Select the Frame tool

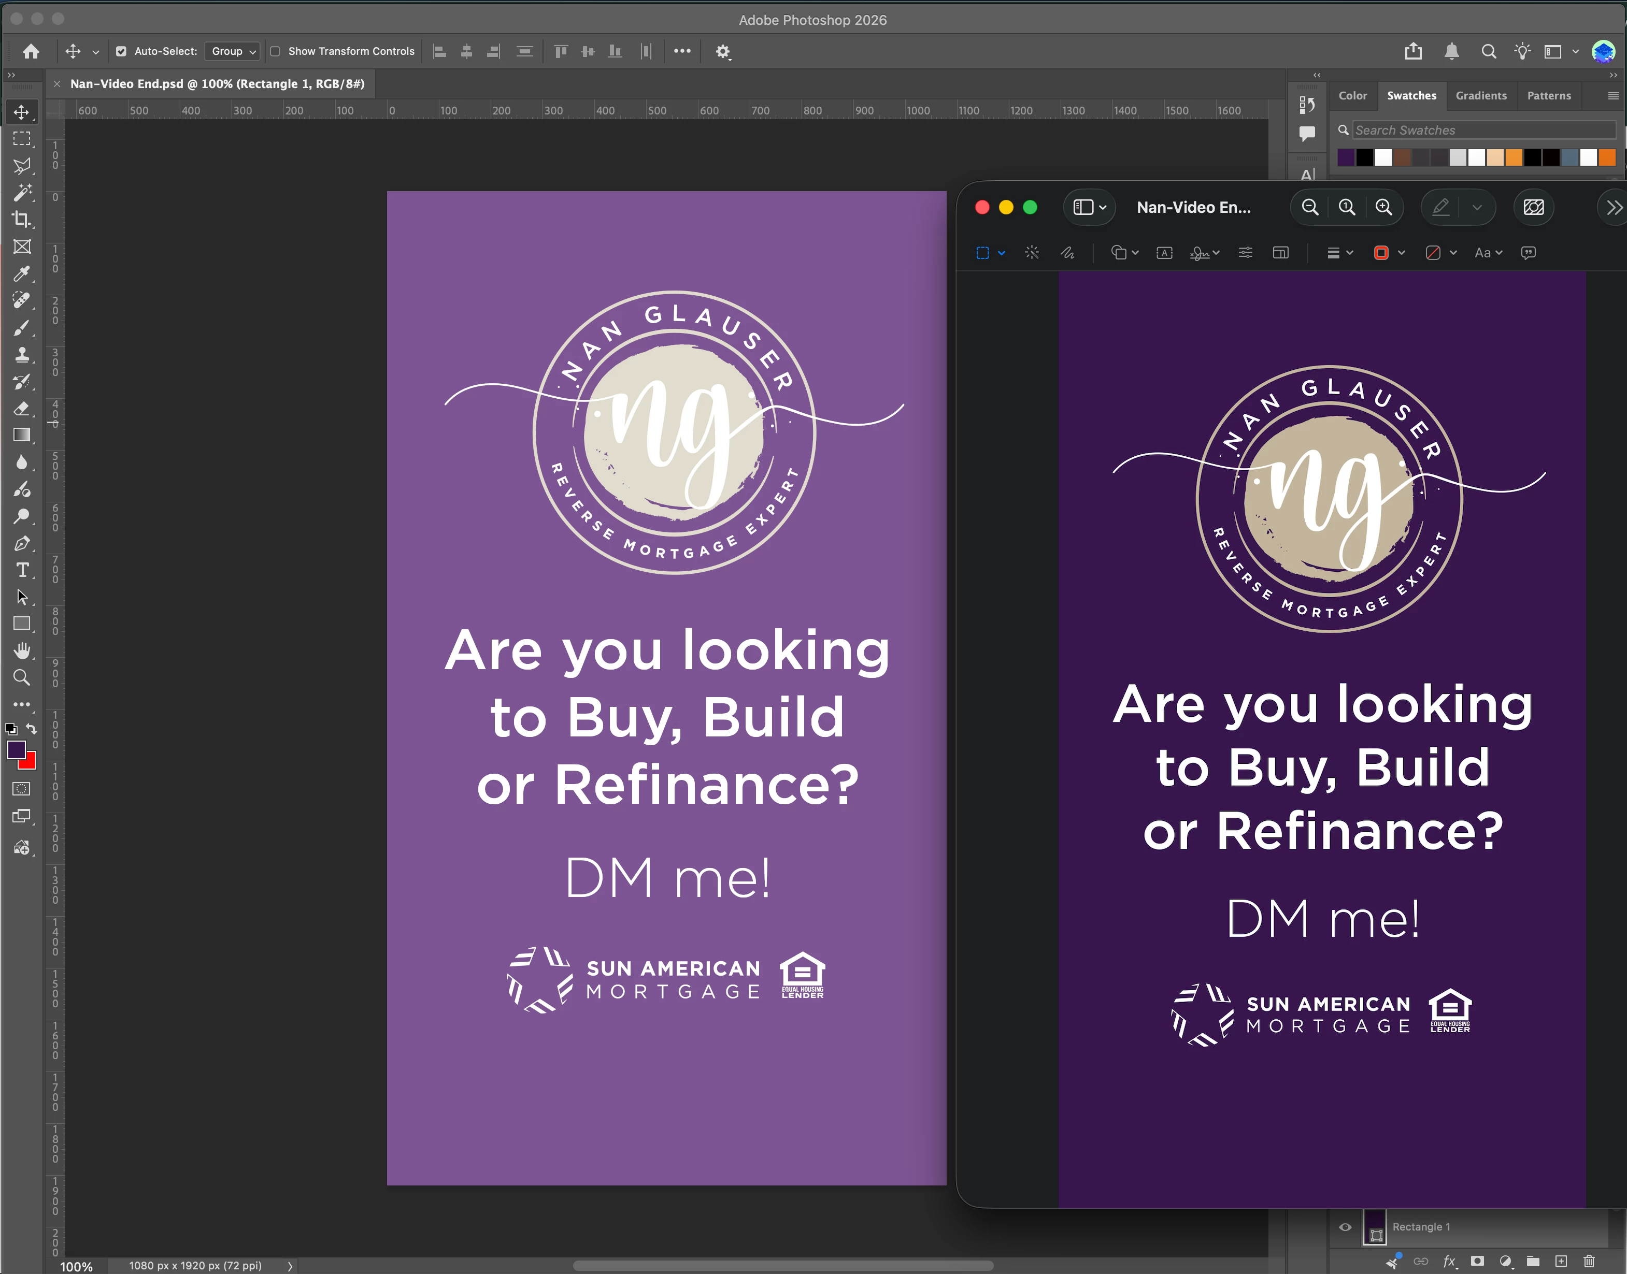pos(22,247)
